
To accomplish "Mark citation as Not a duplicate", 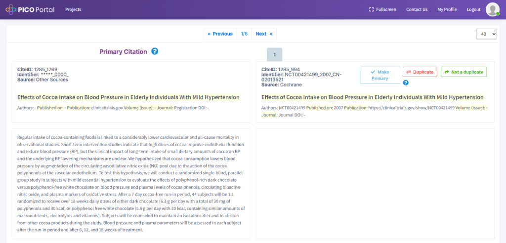I will (x=464, y=72).
